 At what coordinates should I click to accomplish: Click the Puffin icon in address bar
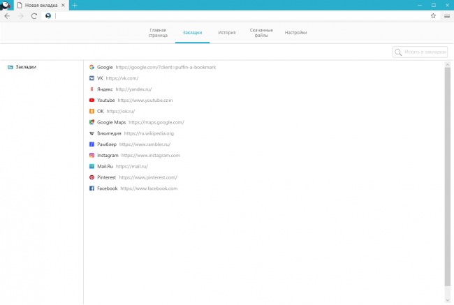point(48,16)
